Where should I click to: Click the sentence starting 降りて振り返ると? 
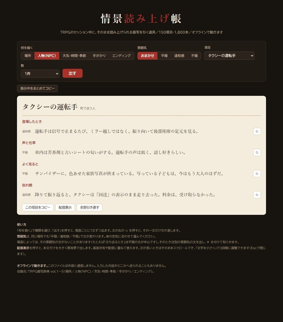pos(125,195)
